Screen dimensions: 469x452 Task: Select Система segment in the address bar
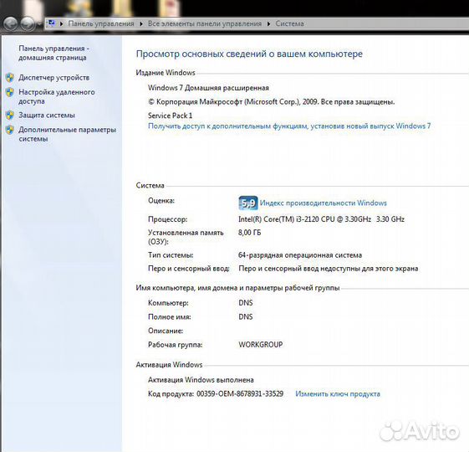[x=289, y=23]
